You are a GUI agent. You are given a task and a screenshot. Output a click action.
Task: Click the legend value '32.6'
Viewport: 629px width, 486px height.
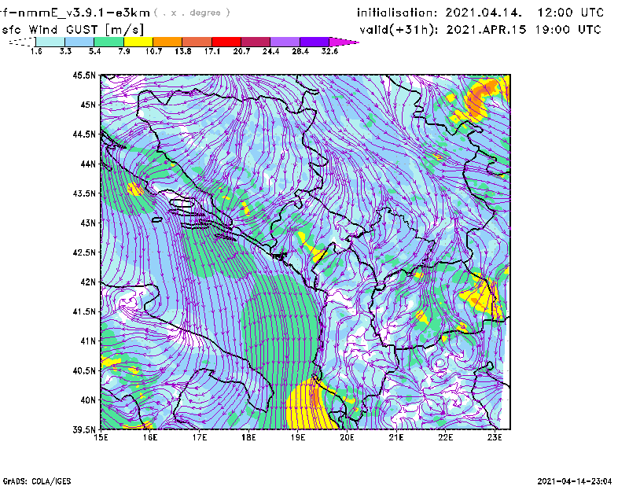coord(329,51)
